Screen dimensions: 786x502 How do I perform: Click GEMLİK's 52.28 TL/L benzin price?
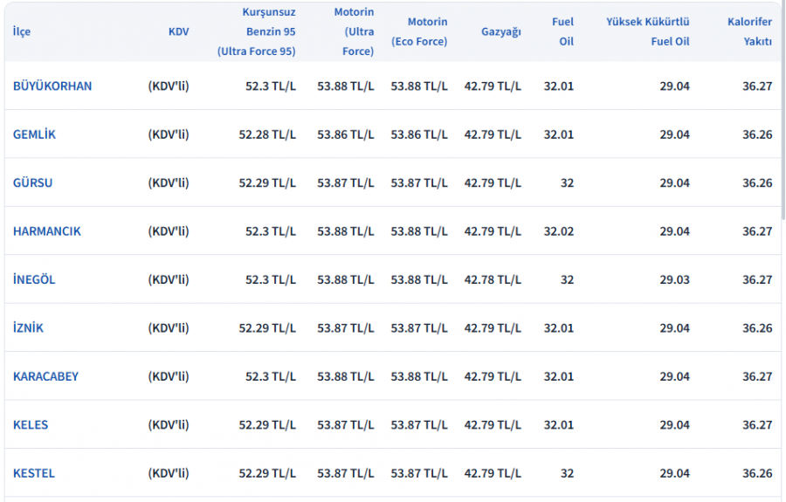tap(267, 134)
